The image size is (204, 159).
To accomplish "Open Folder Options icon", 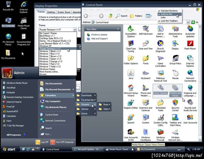I will click(131, 60).
